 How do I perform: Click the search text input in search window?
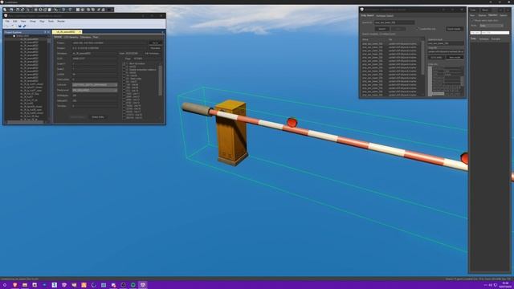pos(394,22)
